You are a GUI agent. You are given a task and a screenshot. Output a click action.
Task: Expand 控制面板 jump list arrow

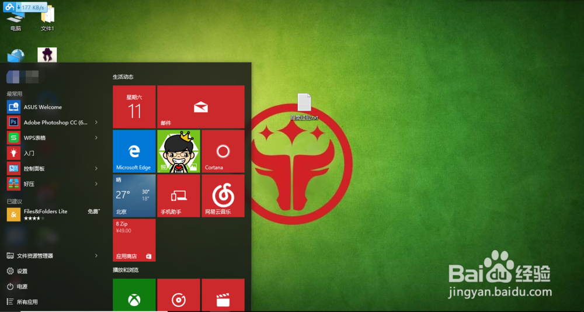(x=96, y=168)
